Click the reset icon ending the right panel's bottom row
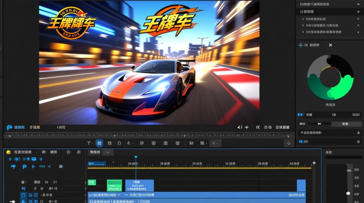Image resolution: width=364 pixels, height=203 pixels. (358, 142)
